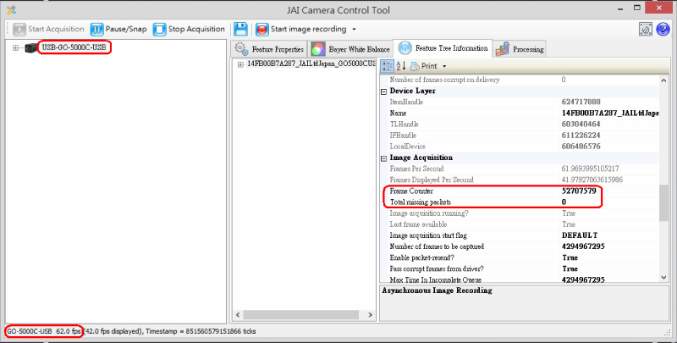Click the Print button

point(424,66)
